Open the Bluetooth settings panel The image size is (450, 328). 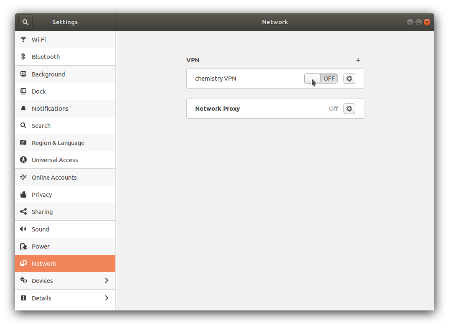pos(65,57)
